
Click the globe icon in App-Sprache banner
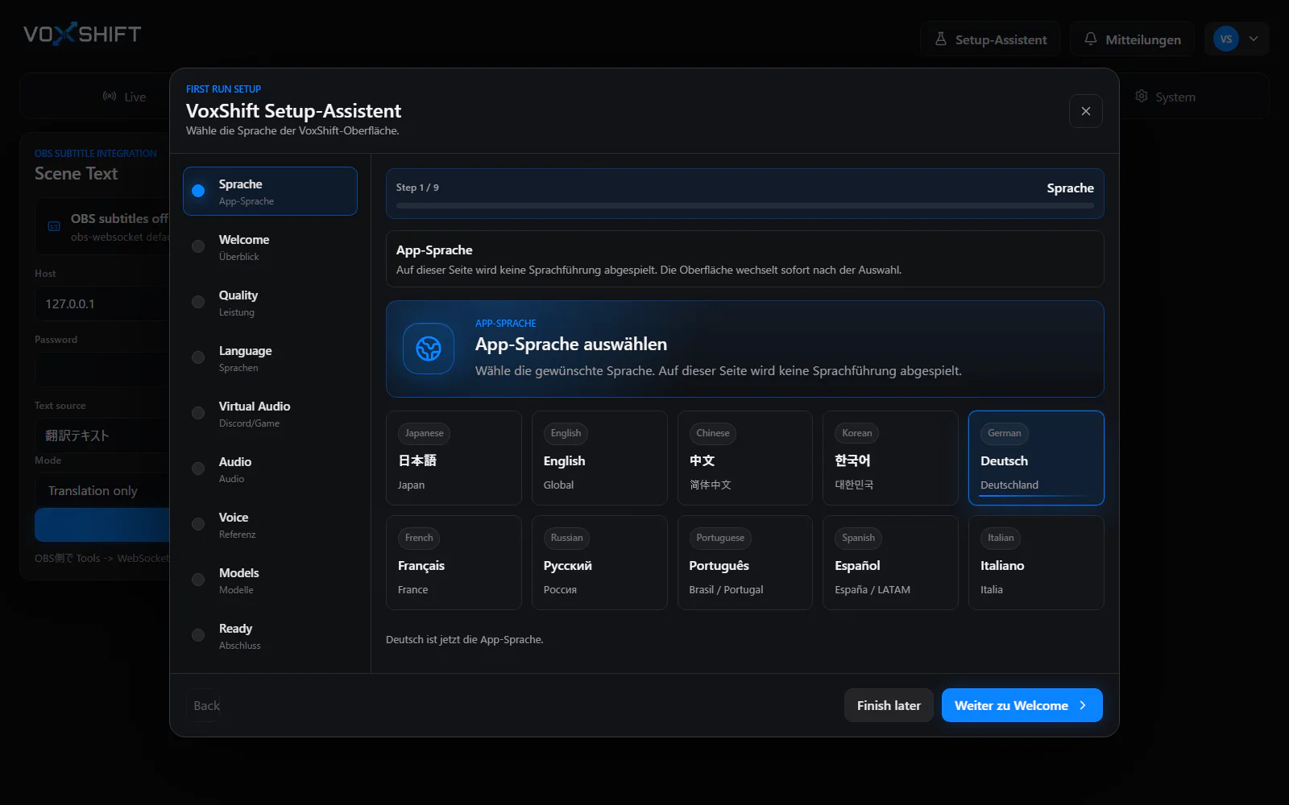pos(429,349)
